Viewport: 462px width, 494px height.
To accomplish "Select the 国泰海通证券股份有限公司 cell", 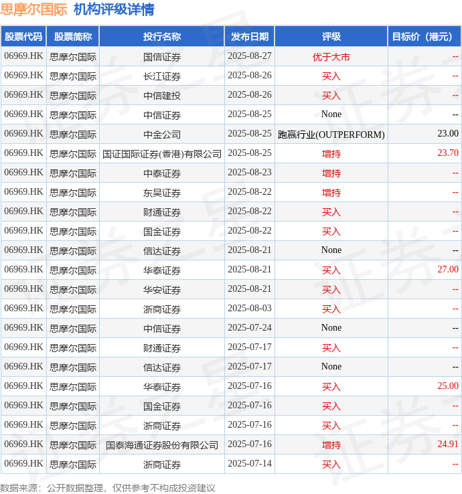I will (162, 445).
